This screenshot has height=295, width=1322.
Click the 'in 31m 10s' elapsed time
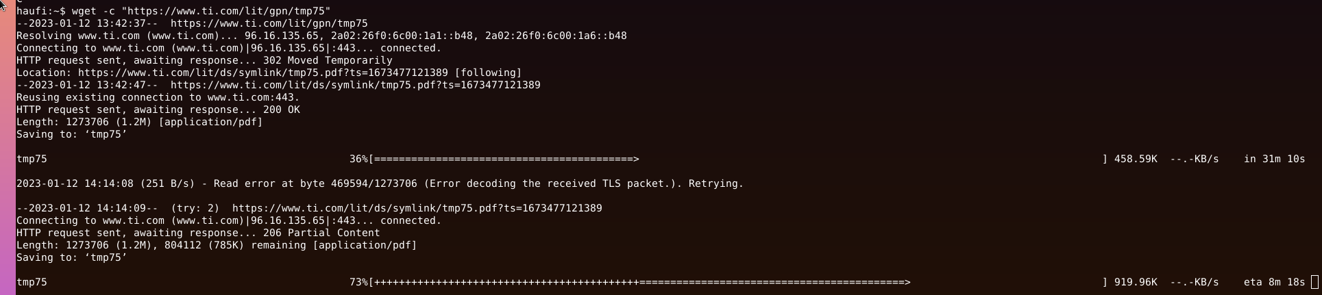[x=1275, y=159]
